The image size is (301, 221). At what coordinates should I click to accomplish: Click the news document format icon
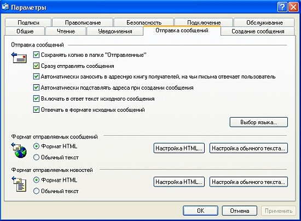coord(19,184)
